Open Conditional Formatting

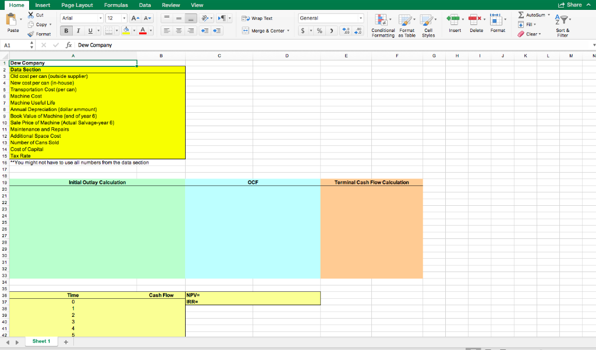coord(383,24)
